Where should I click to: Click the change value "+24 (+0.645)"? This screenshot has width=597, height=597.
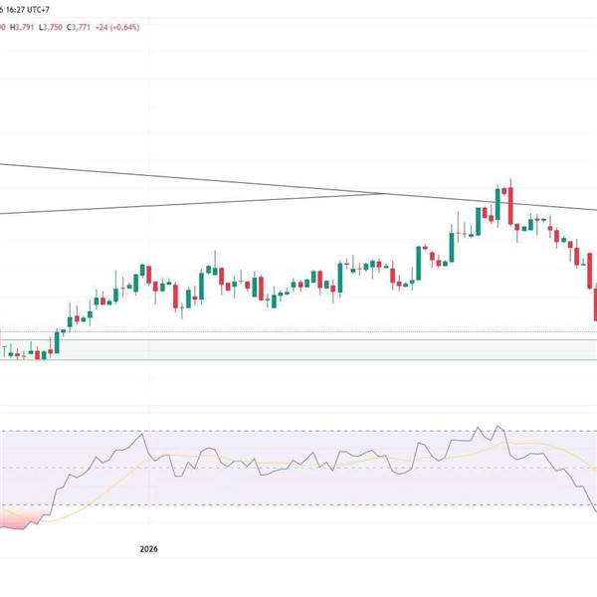click(117, 28)
